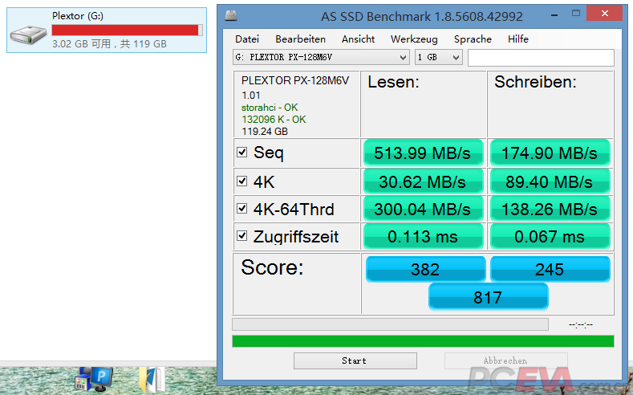Click the Start button
This screenshot has height=395, width=633.
[355, 360]
